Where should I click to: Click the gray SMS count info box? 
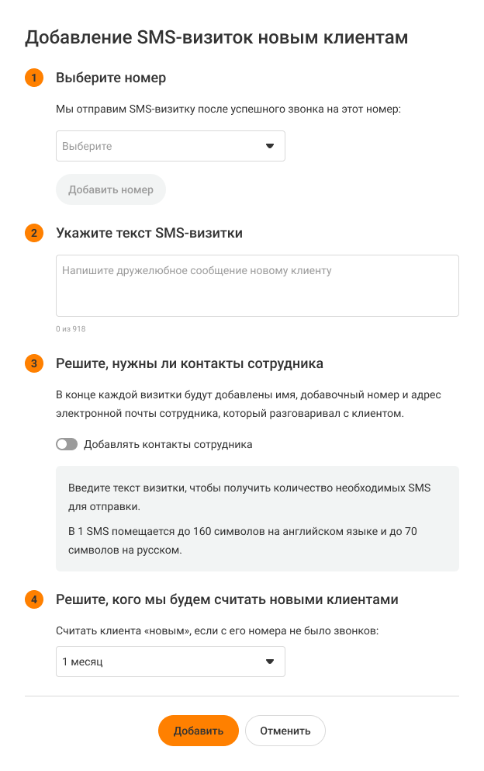coord(257,519)
